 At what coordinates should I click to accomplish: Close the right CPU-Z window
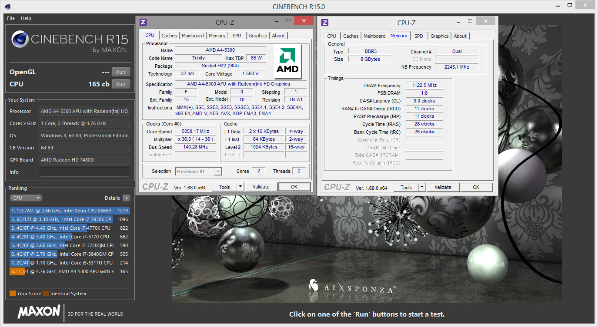pyautogui.click(x=485, y=21)
